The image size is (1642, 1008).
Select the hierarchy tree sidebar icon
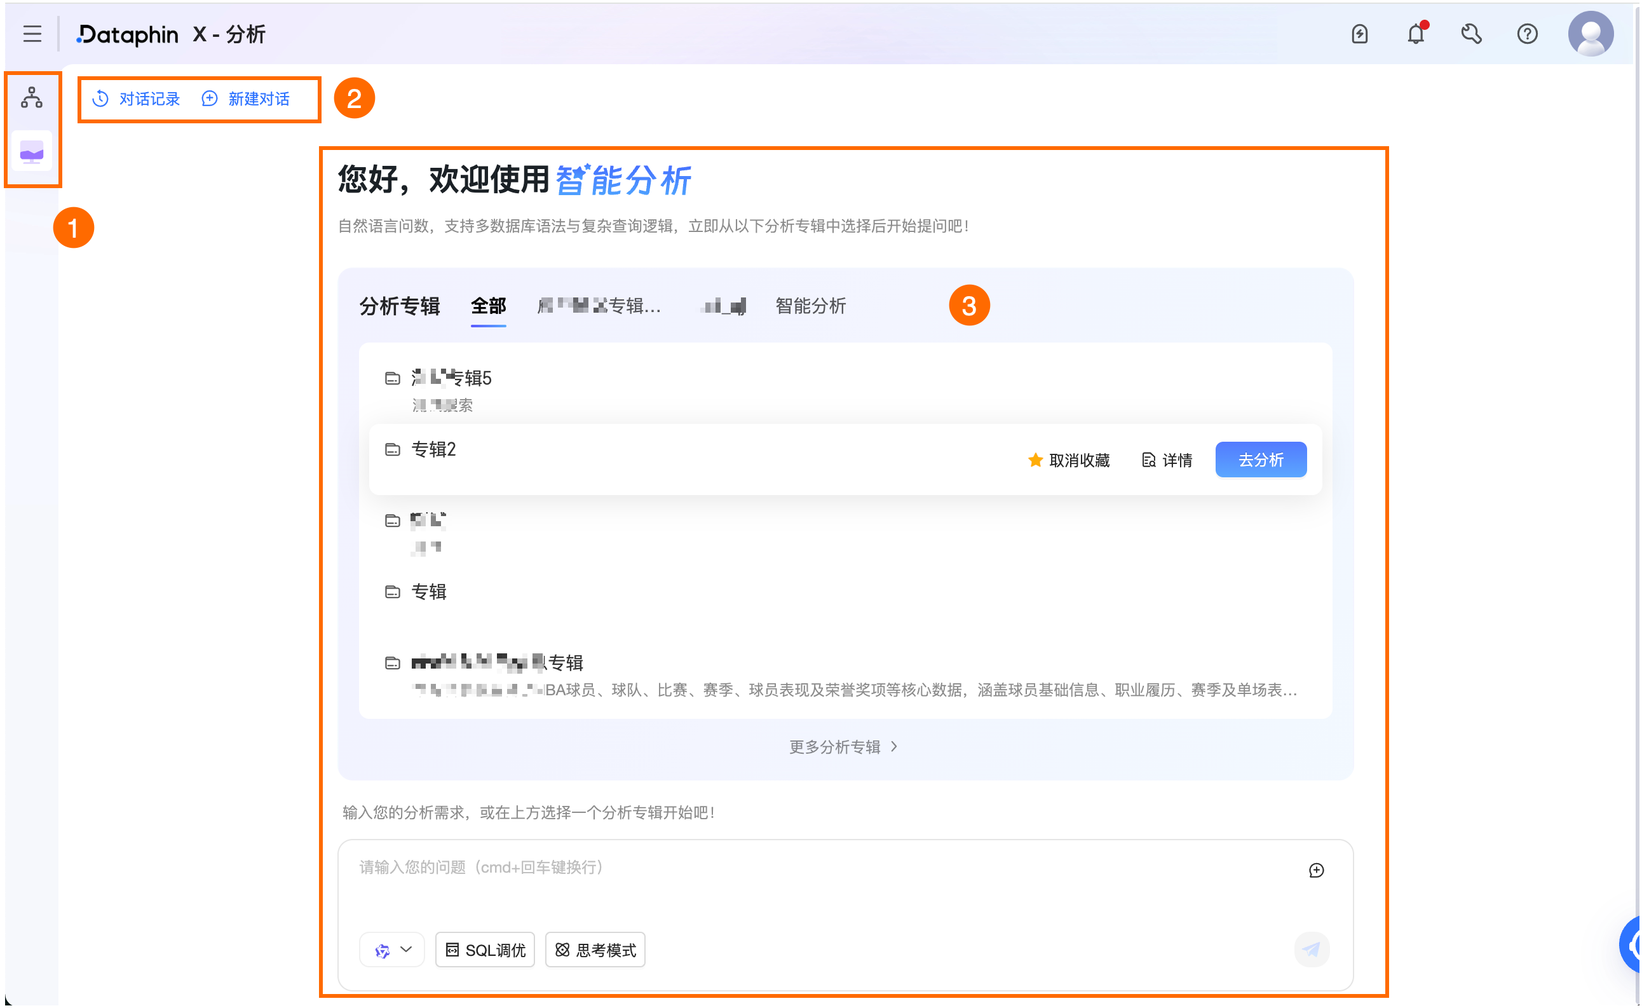point(31,97)
